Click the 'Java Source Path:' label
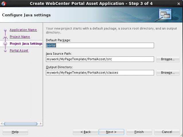The height and width of the screenshot is (137, 183). coord(59,54)
